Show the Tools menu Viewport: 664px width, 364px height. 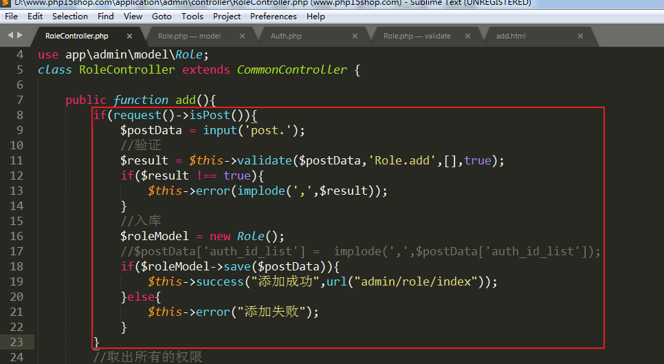pos(192,16)
